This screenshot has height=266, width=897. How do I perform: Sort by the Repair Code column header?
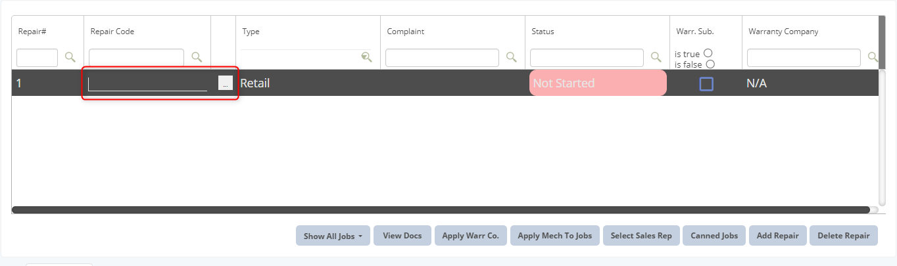(112, 32)
